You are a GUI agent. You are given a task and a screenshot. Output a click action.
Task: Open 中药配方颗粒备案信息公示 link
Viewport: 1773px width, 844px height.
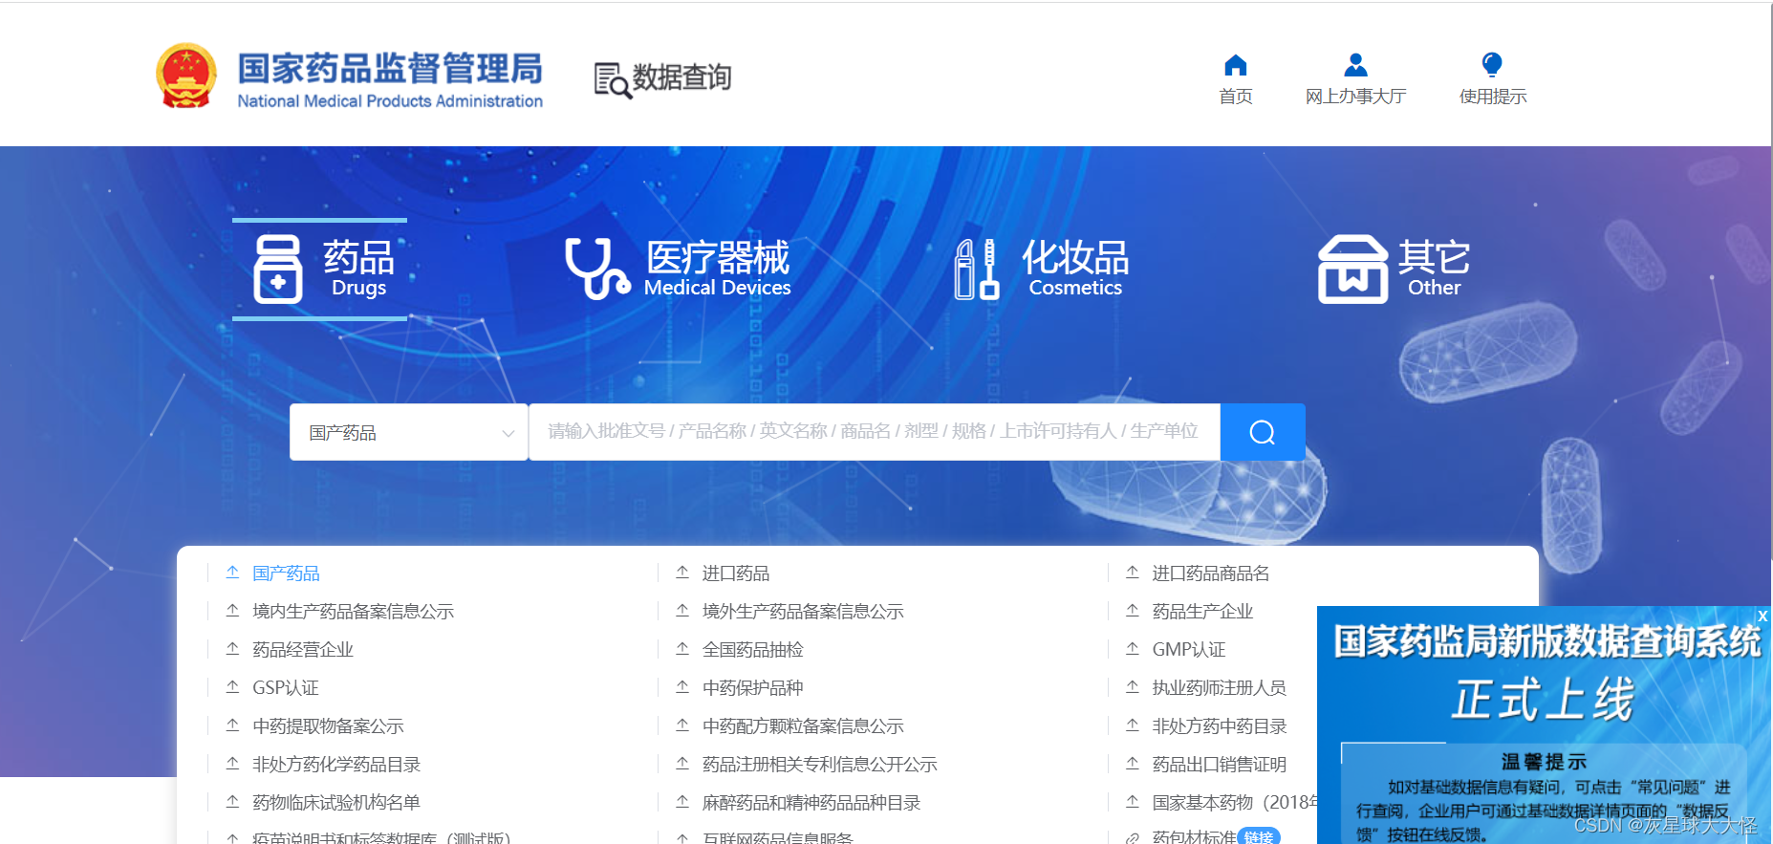pos(803,726)
